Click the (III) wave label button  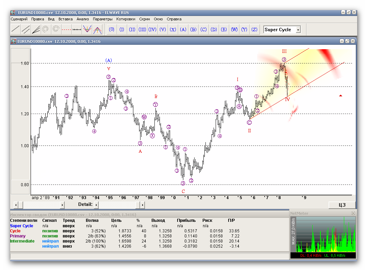pyautogui.click(x=142, y=30)
